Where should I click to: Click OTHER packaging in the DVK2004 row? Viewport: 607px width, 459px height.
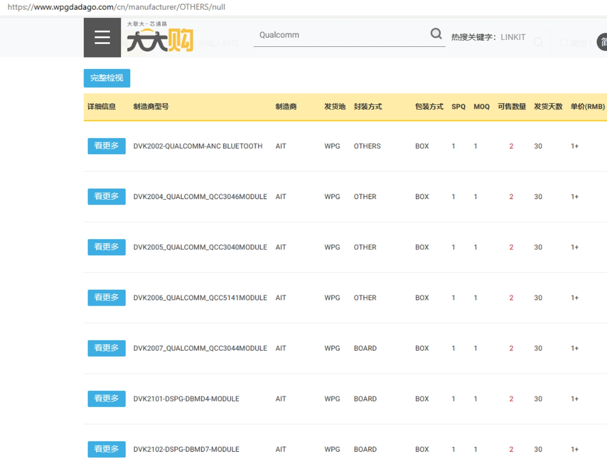[x=365, y=197]
